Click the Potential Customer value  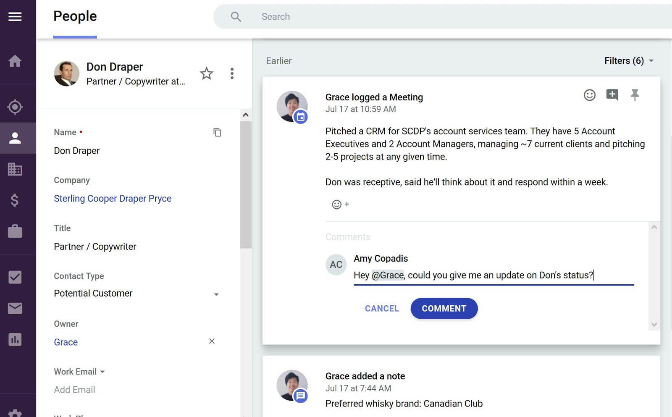click(93, 293)
